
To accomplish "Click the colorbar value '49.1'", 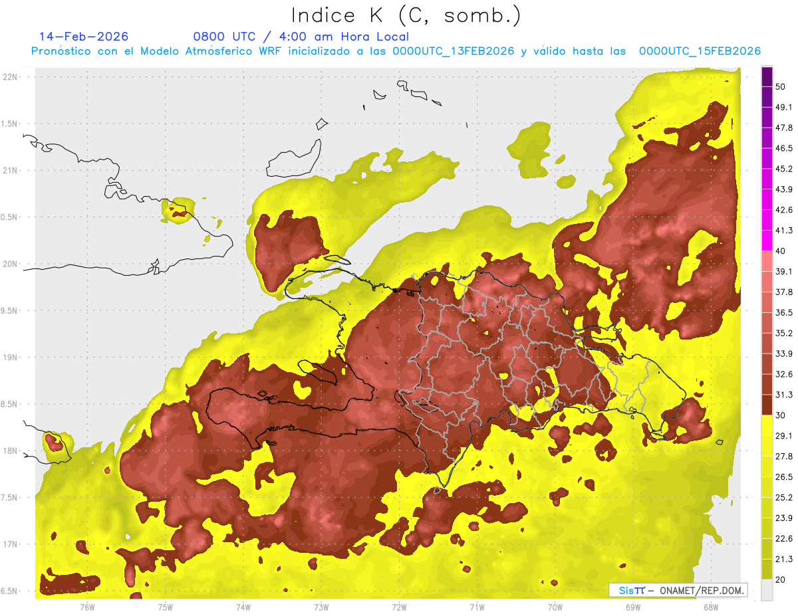I will (x=784, y=107).
